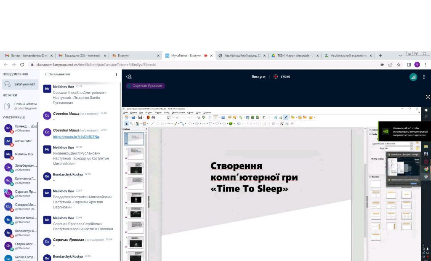The image size is (431, 261).
Task: Open the browser share page icon
Action: click(x=390, y=65)
